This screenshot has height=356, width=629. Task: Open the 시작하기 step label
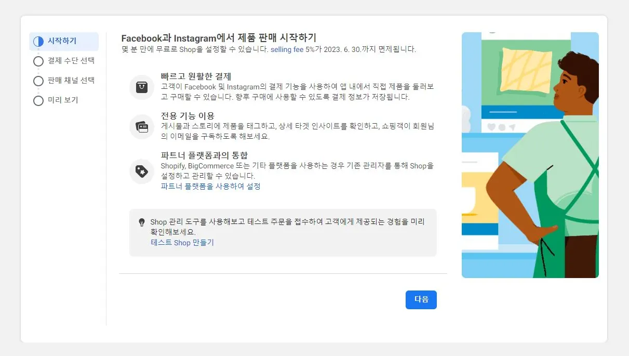(62, 41)
